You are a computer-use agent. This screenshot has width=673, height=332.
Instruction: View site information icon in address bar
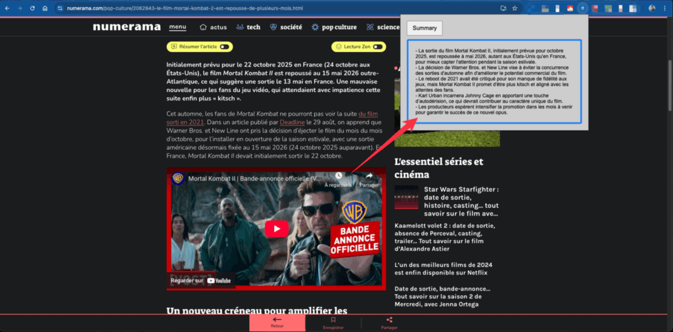(60, 8)
